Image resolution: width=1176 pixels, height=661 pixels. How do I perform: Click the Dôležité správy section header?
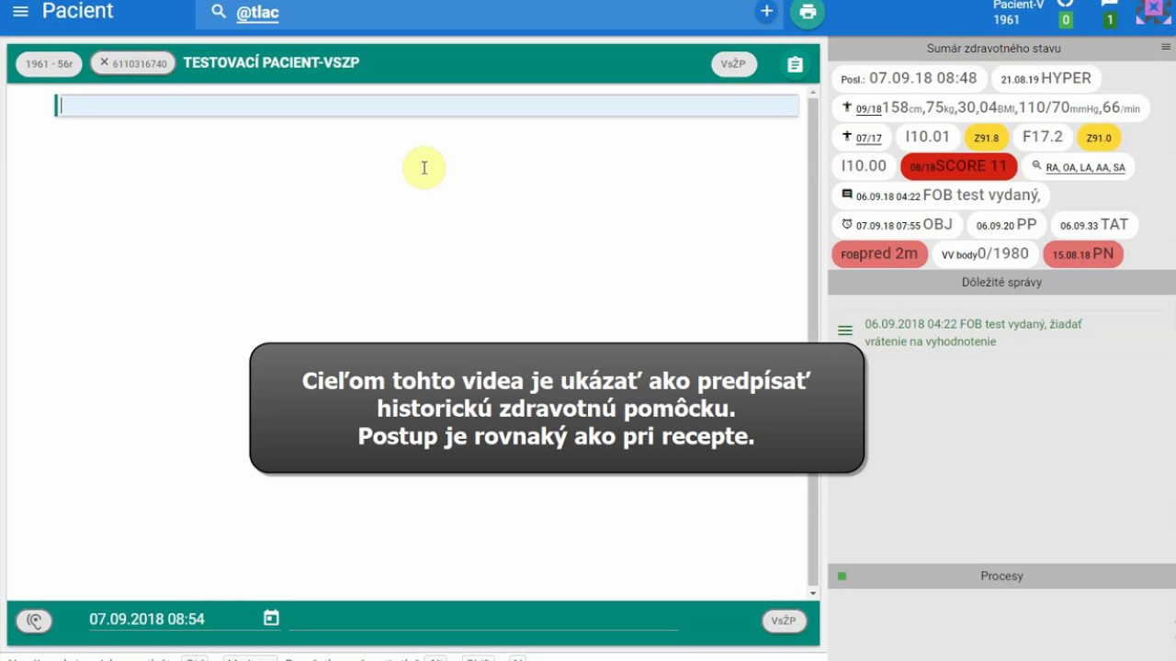(x=1001, y=283)
